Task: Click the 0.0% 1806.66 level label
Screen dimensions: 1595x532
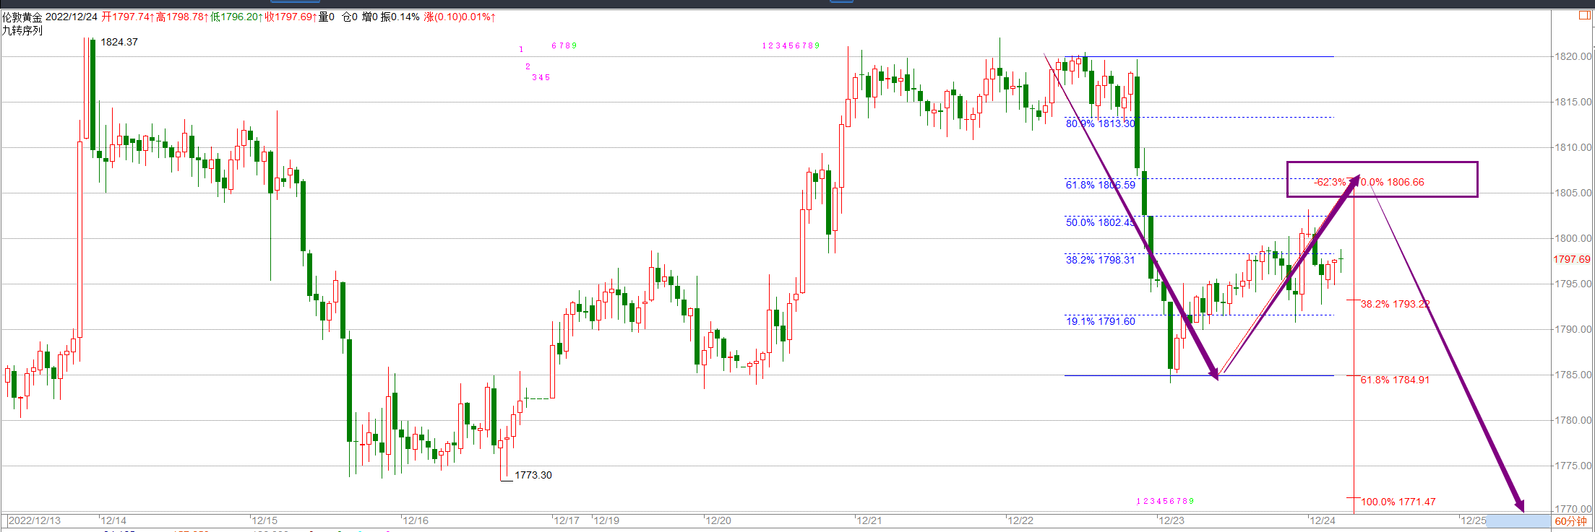Action: (x=1392, y=182)
